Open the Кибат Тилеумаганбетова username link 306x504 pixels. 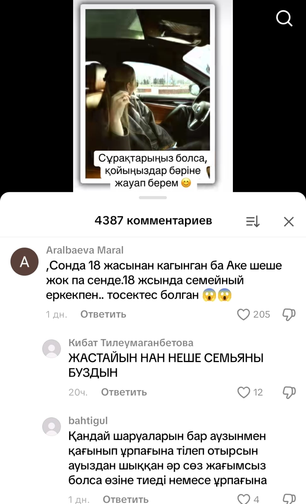(x=131, y=343)
